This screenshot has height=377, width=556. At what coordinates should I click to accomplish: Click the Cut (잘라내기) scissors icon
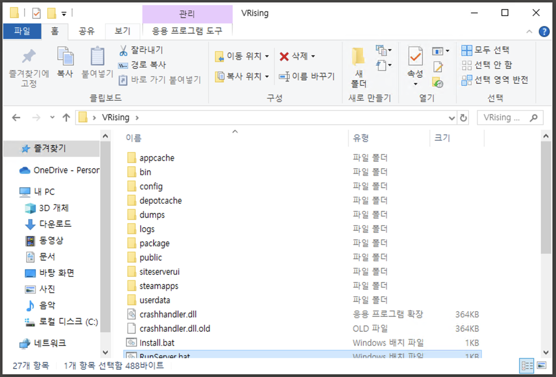coord(123,50)
